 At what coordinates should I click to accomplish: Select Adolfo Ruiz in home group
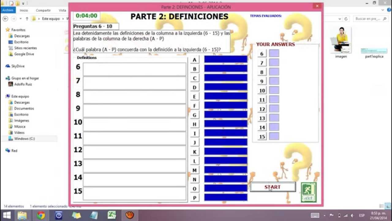click(x=23, y=84)
